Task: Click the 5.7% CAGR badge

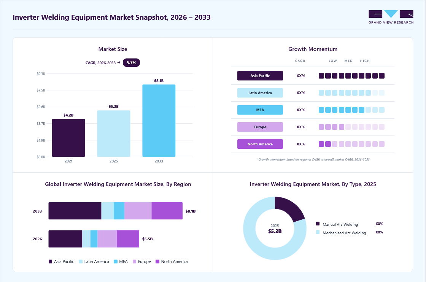Action: click(x=131, y=63)
